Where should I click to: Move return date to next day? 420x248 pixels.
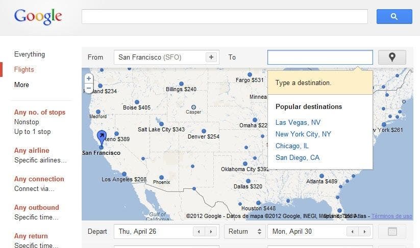pos(364,232)
